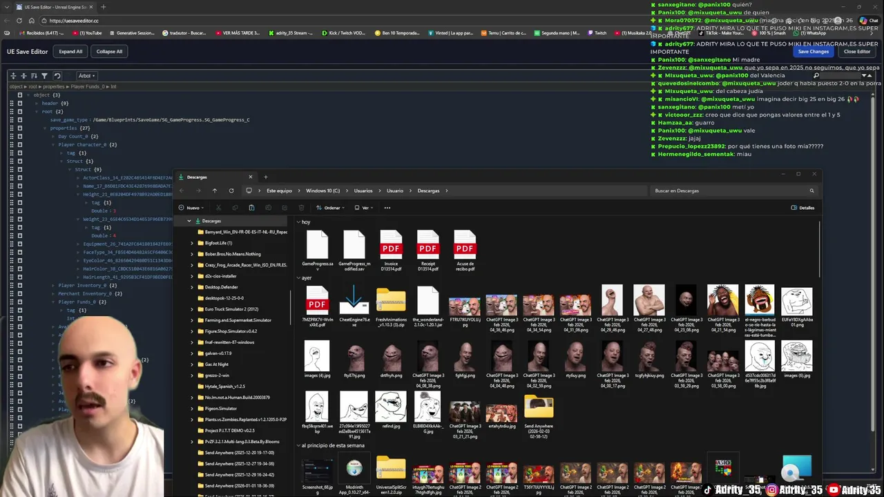This screenshot has width=884, height=497.
Task: Select Acuse de recibo.pdf file
Action: click(x=465, y=251)
